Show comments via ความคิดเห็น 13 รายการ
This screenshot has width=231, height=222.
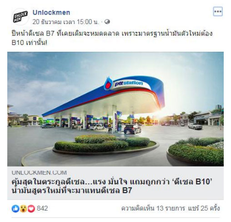pos(153,208)
